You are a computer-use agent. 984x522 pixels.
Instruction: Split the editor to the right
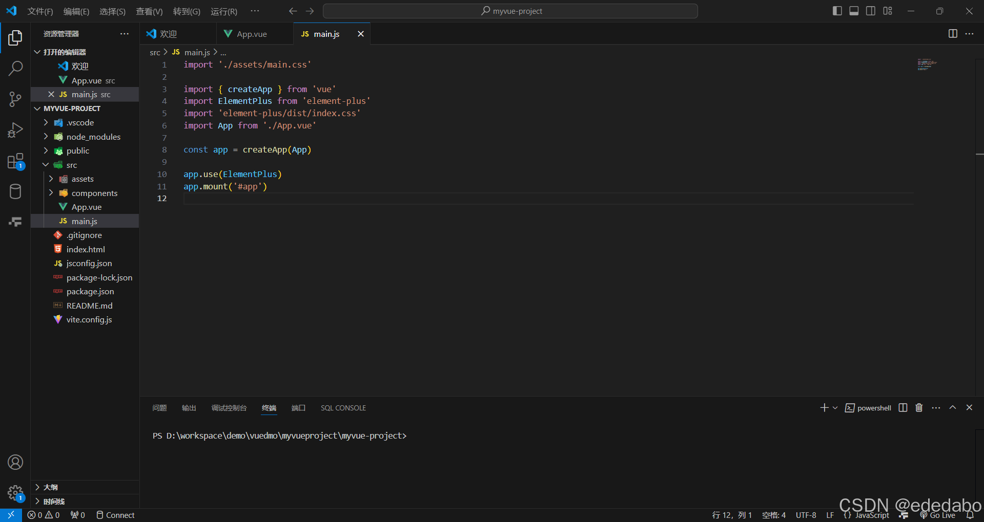click(953, 34)
